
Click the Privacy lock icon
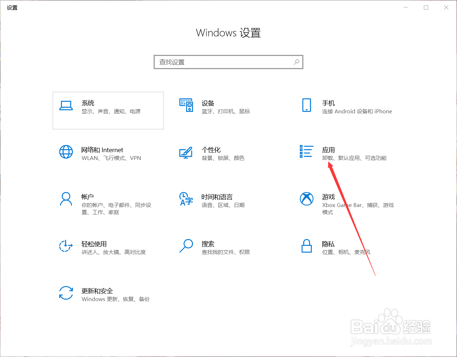pyautogui.click(x=307, y=246)
